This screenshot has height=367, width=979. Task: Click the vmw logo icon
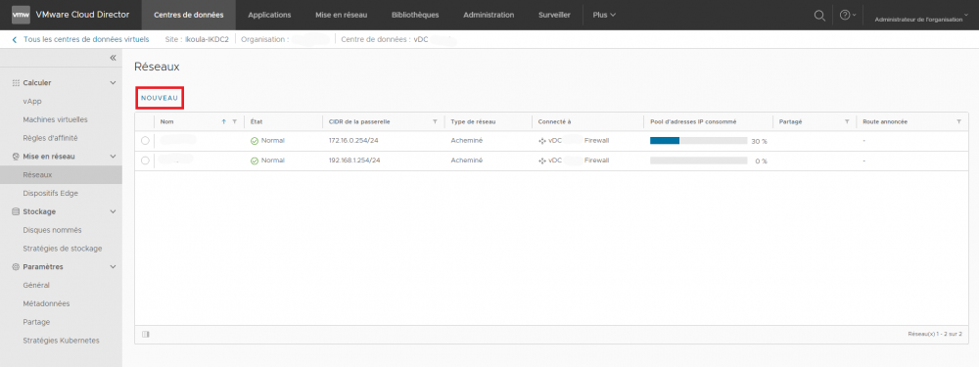21,15
